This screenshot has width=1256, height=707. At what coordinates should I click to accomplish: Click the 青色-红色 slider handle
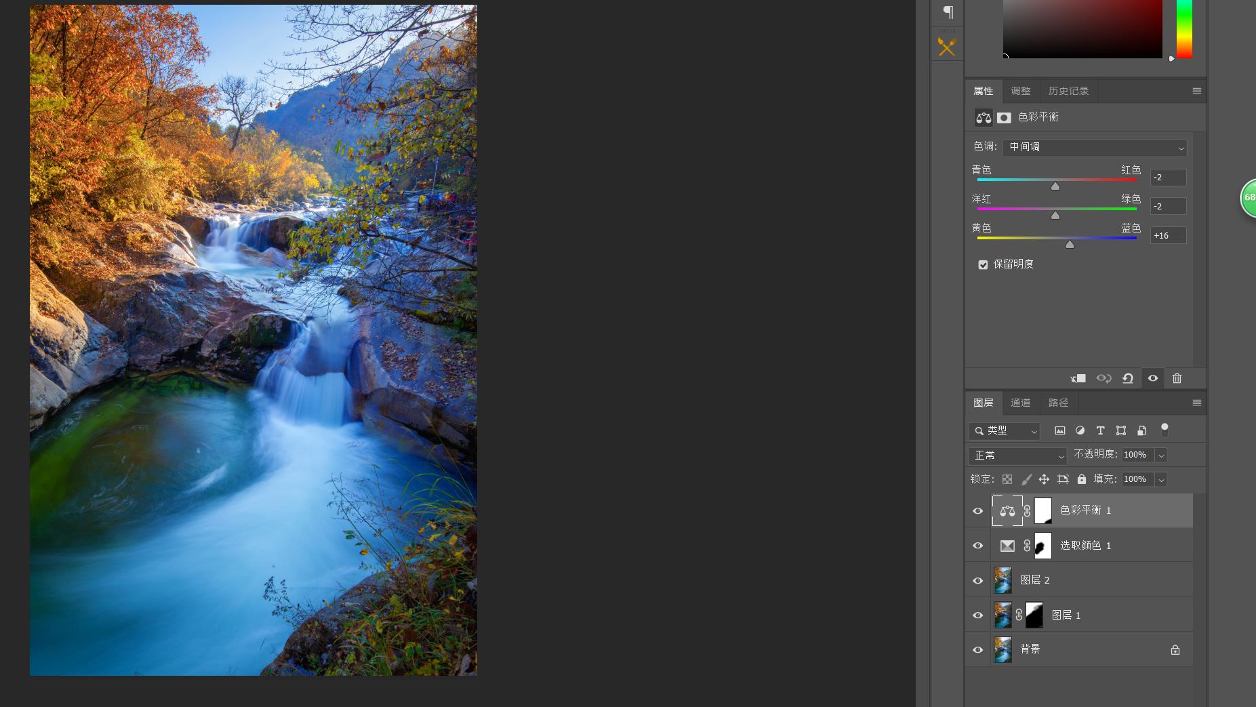click(1055, 186)
